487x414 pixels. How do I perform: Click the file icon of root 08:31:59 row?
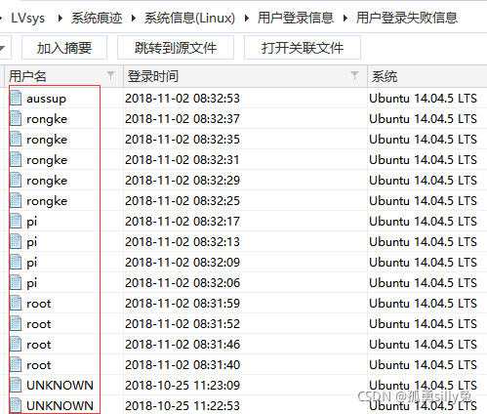point(16,303)
